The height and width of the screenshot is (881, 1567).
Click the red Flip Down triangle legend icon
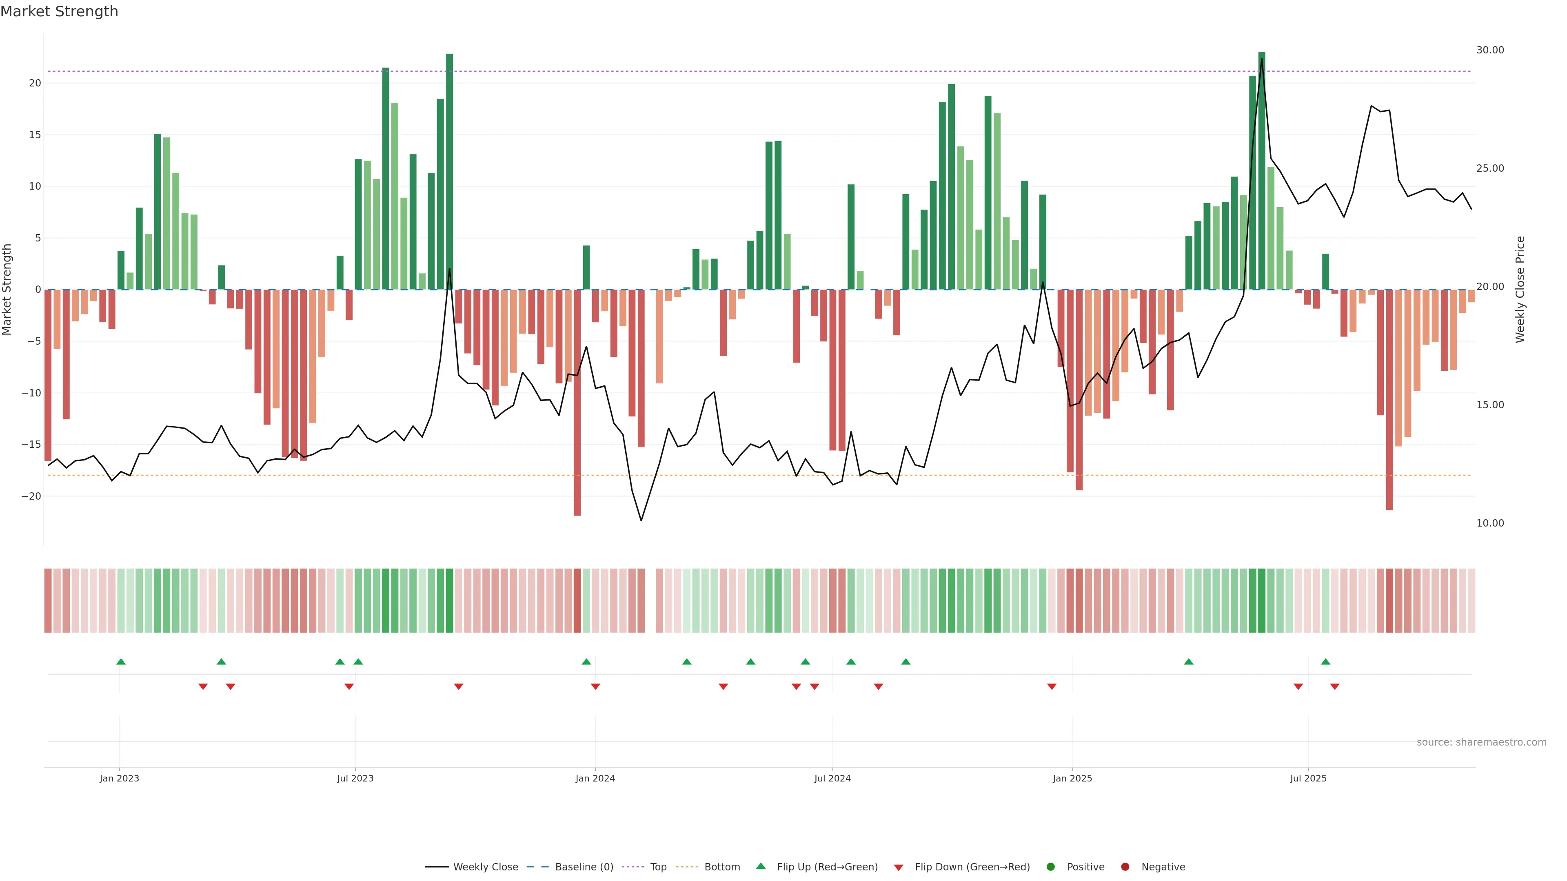point(899,868)
